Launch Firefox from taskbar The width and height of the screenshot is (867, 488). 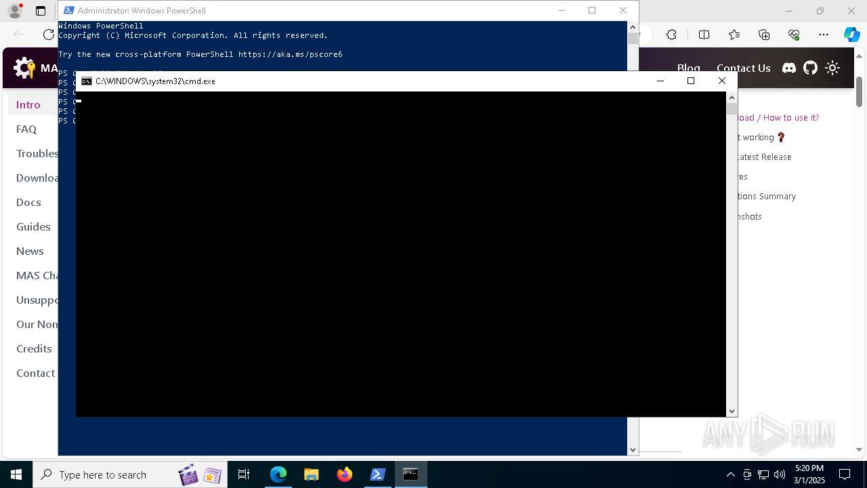344,474
